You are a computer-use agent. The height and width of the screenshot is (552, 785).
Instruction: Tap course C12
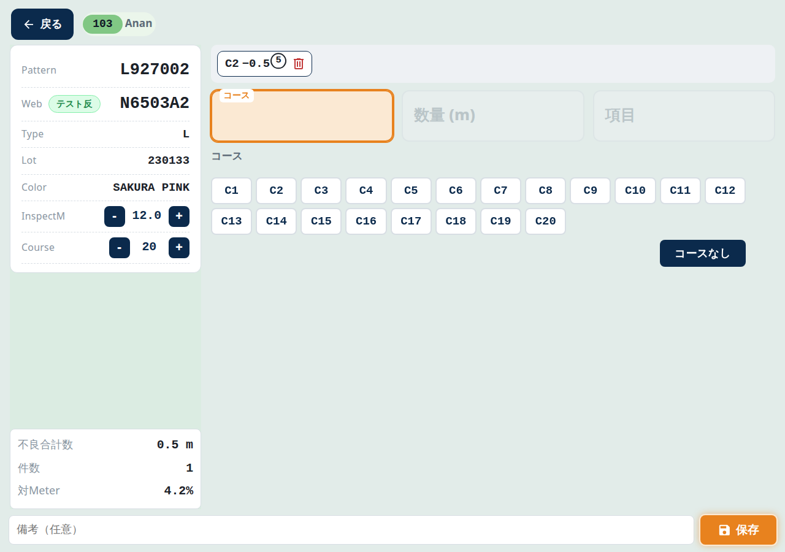tap(725, 191)
